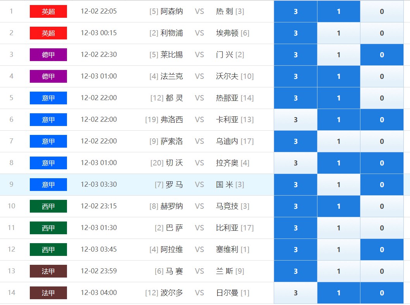Open home team 萨索洛

point(172,141)
